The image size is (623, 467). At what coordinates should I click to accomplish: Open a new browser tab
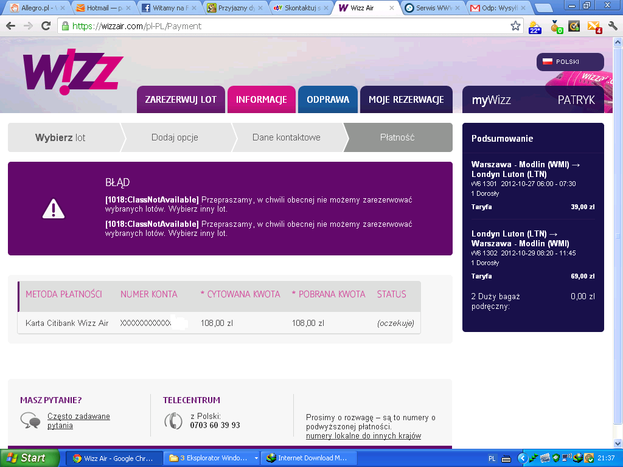[543, 7]
